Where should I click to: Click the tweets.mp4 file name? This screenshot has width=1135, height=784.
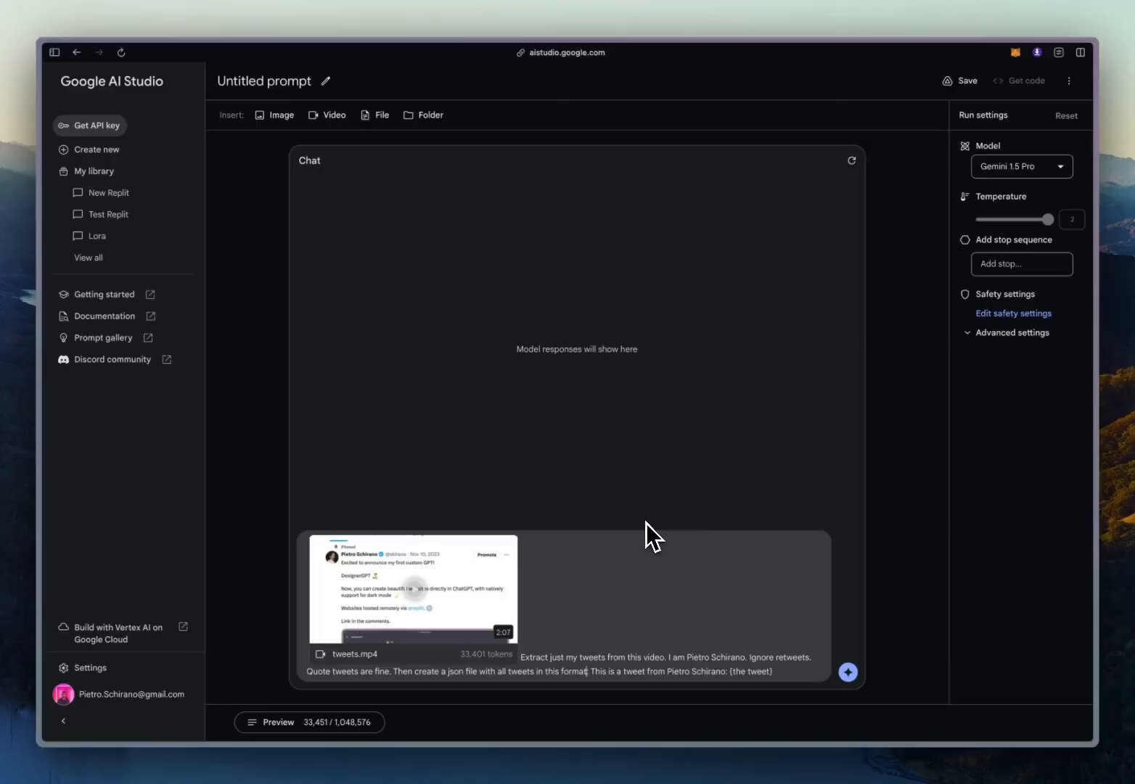tap(354, 654)
